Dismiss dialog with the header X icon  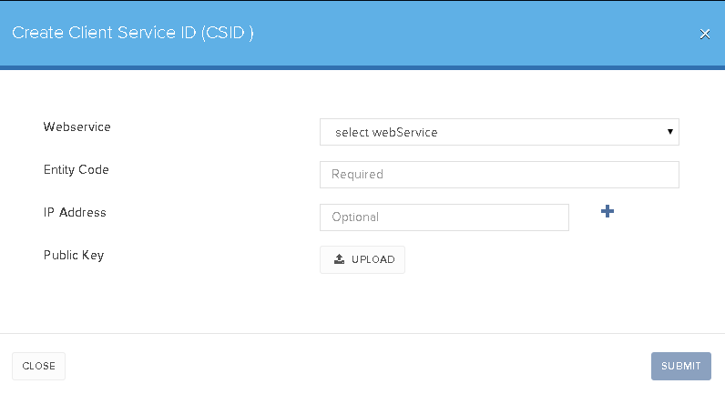(705, 35)
